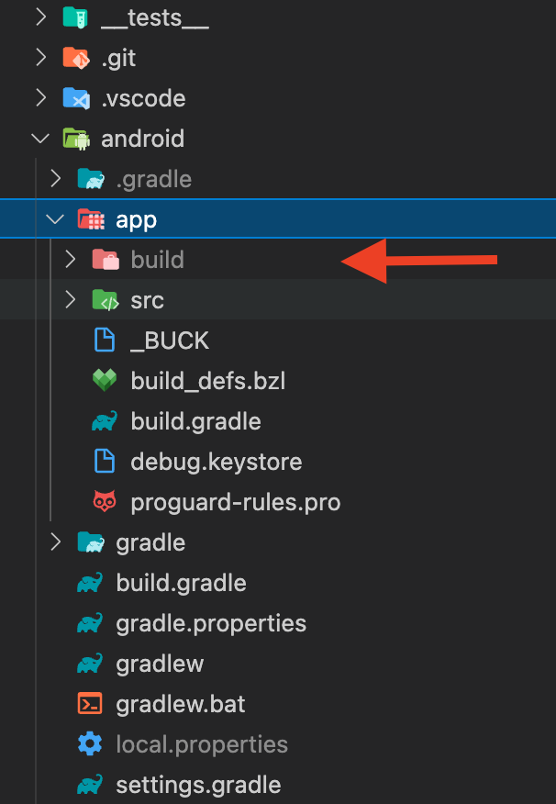Screen dimensions: 556x804
Task: Click the __tests__ folder icon
Action: tap(74, 17)
